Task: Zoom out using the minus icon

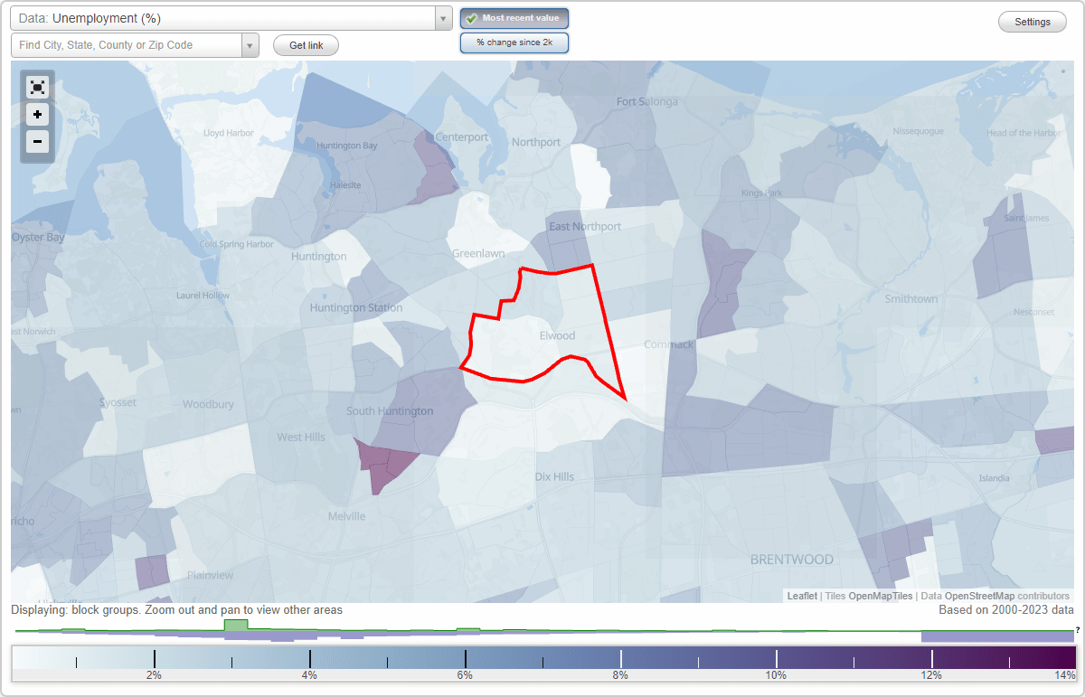Action: click(37, 142)
